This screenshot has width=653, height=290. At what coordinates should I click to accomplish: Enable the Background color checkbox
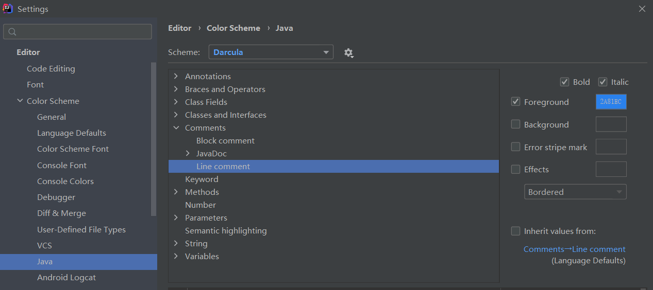click(515, 124)
